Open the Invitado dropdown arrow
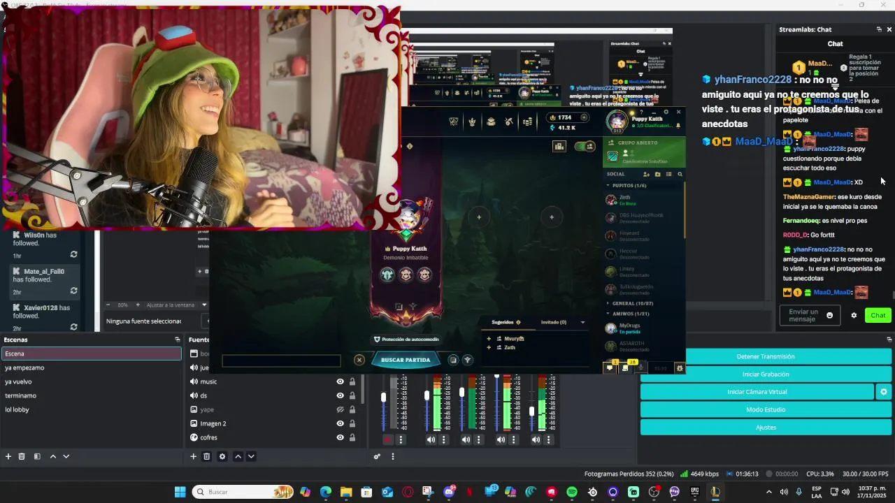This screenshot has height=503, width=895. (582, 322)
